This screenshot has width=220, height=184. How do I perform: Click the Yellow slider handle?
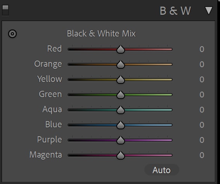[x=121, y=80]
